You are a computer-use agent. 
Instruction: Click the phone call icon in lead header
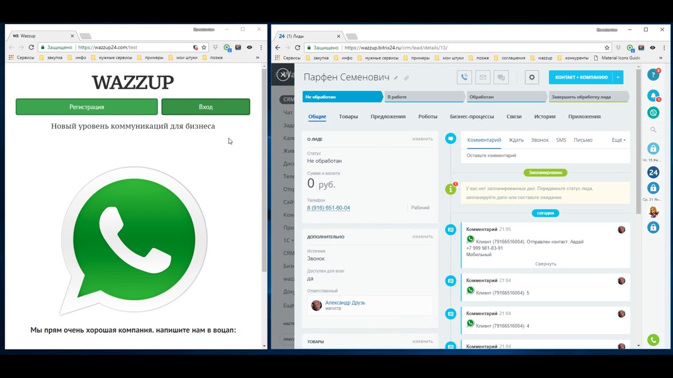(464, 77)
